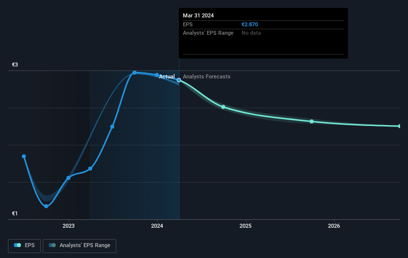Select the forecast data point in late 2024
This screenshot has height=258, width=408.
pyautogui.click(x=223, y=107)
